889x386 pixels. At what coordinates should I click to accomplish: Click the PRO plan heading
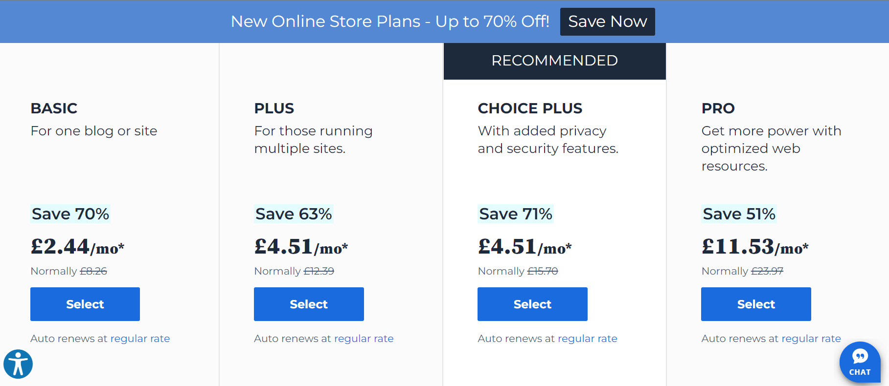pyautogui.click(x=718, y=108)
